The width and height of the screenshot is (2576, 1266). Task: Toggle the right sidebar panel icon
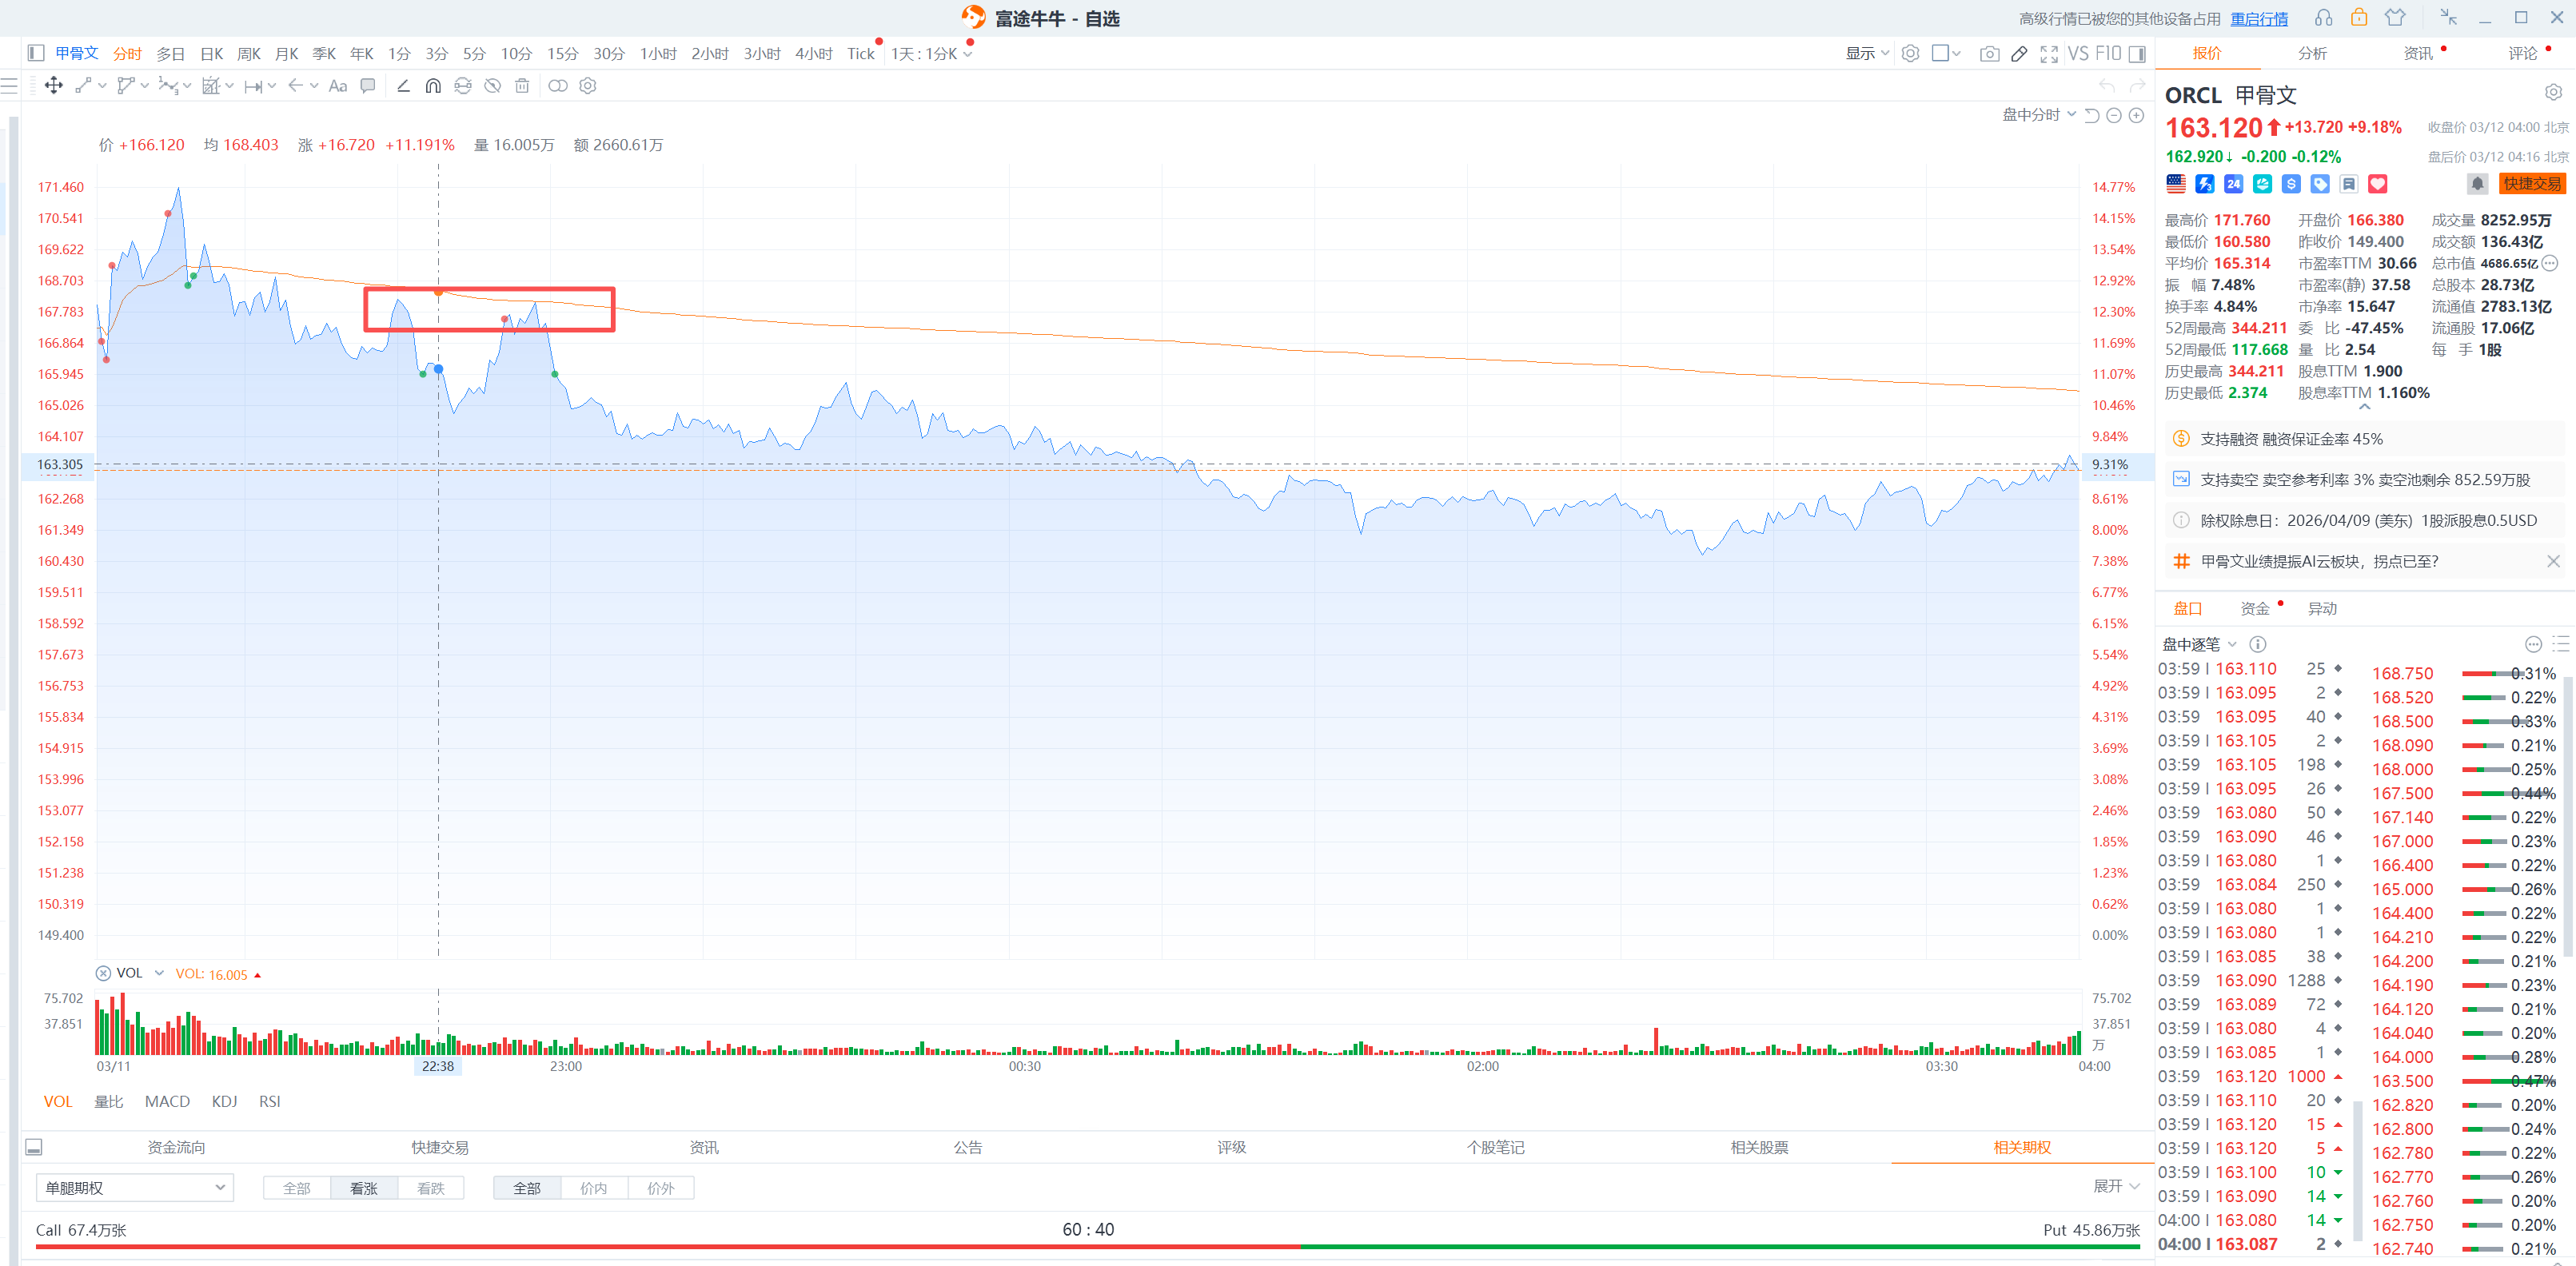coord(2137,54)
